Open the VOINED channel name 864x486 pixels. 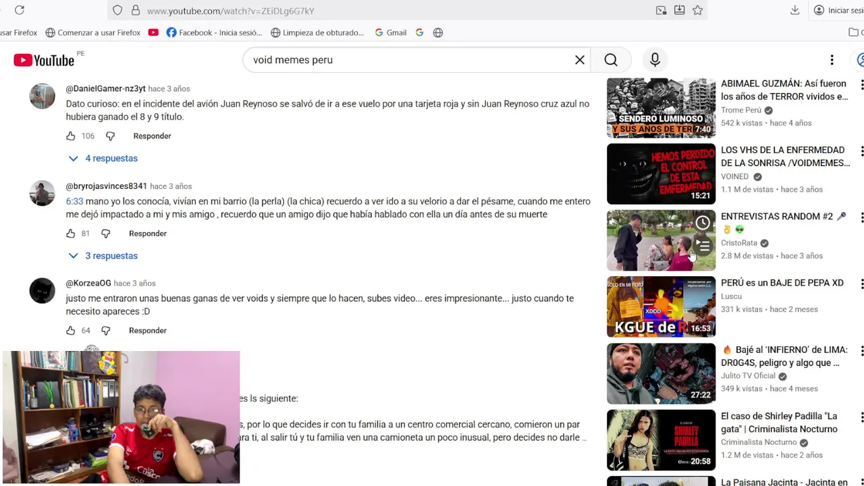pyautogui.click(x=734, y=177)
